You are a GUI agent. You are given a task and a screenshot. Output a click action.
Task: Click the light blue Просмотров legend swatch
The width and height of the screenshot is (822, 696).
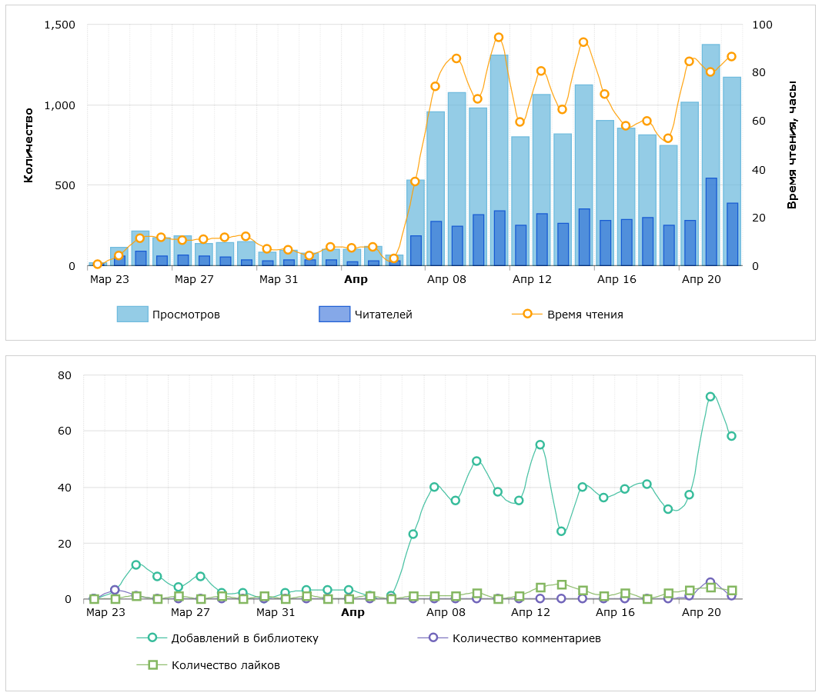click(x=132, y=314)
